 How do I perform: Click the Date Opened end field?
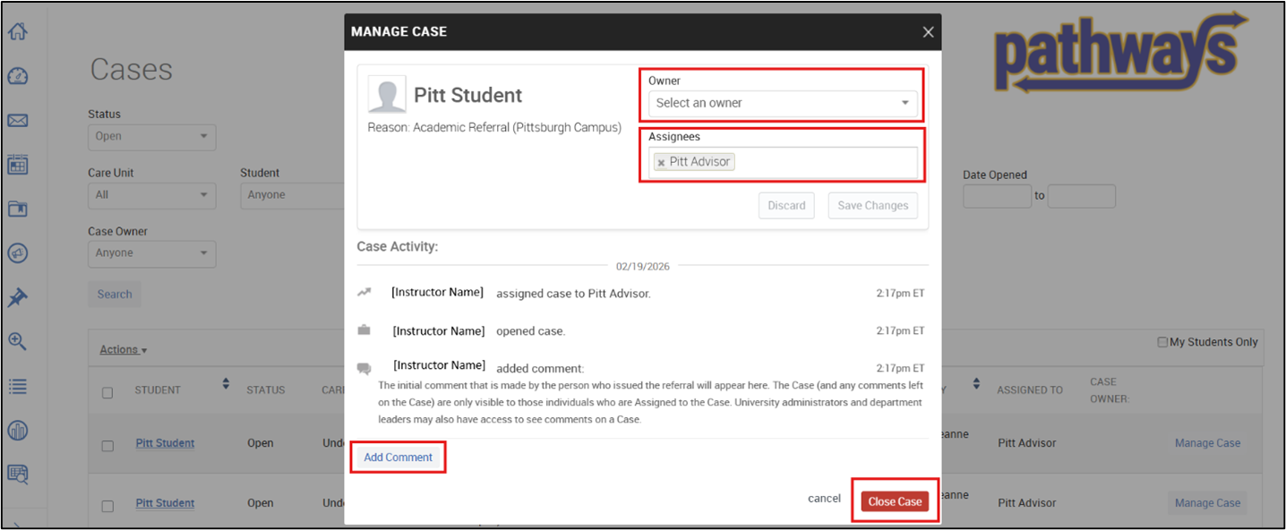(x=1081, y=196)
